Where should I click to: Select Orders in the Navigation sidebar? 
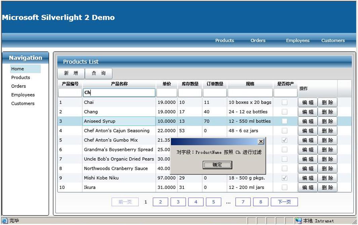pos(18,86)
